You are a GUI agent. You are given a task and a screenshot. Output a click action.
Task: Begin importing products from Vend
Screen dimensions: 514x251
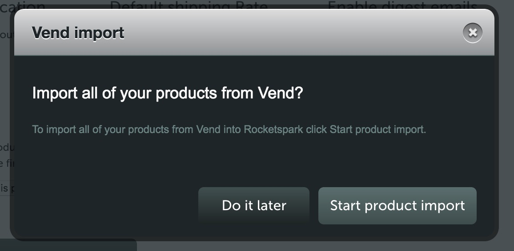(398, 206)
